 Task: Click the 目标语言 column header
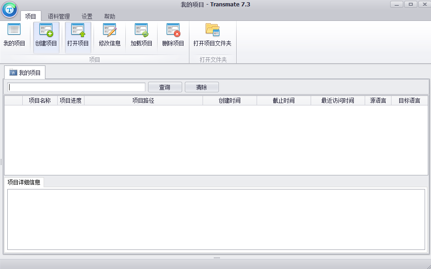pos(409,100)
